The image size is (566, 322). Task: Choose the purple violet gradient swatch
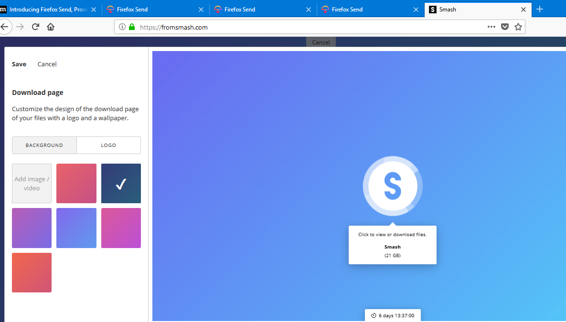(x=32, y=228)
